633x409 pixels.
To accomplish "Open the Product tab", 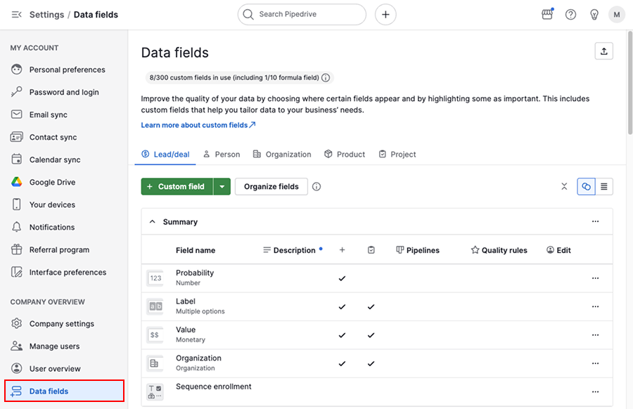I will 345,155.
